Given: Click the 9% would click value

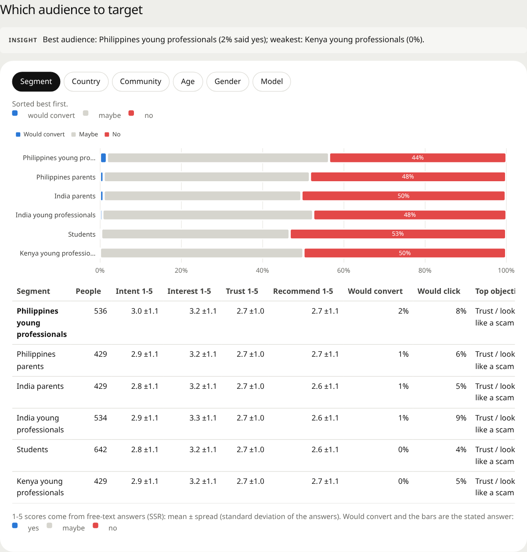Looking at the screenshot, I should [461, 418].
